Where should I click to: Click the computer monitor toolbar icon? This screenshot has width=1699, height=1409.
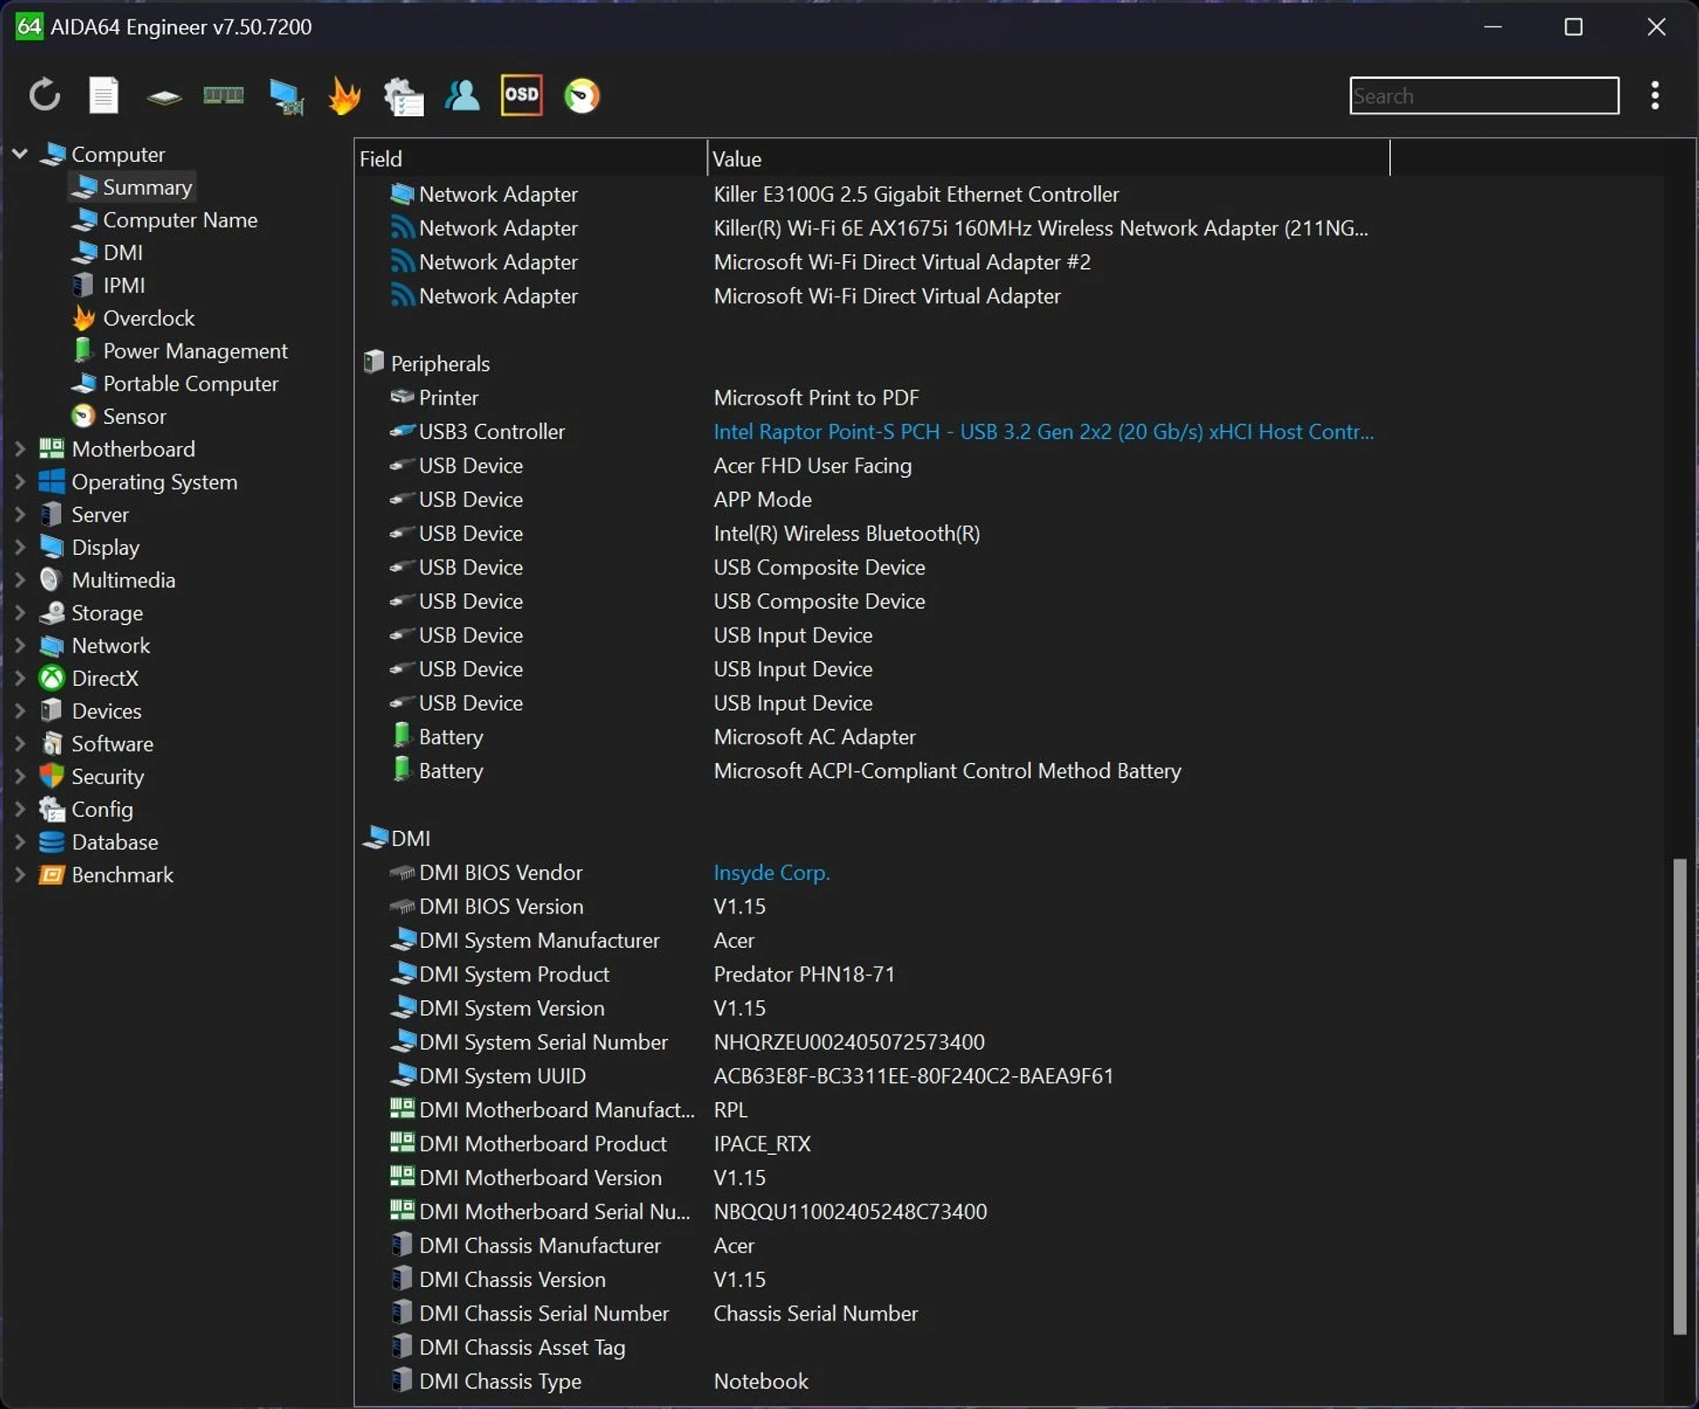click(286, 96)
